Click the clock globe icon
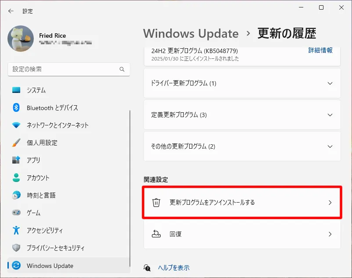Screen dimensions: 352x278 pyautogui.click(x=16, y=195)
